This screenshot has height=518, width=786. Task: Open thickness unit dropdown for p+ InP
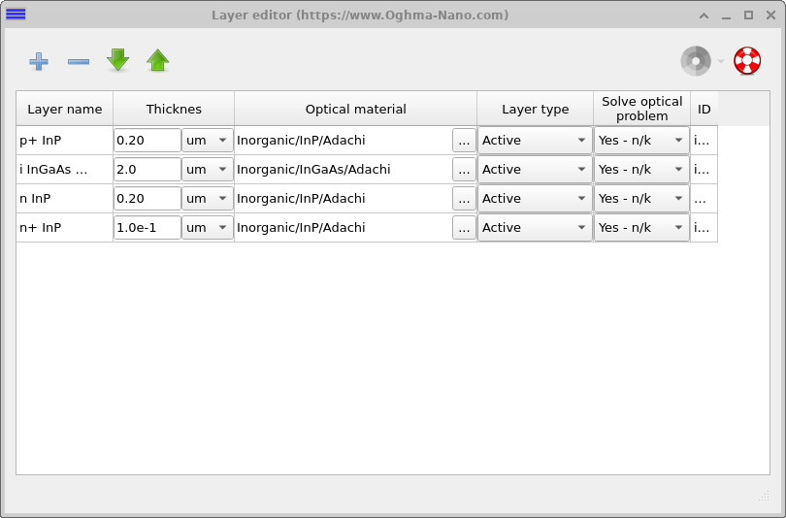pos(207,141)
